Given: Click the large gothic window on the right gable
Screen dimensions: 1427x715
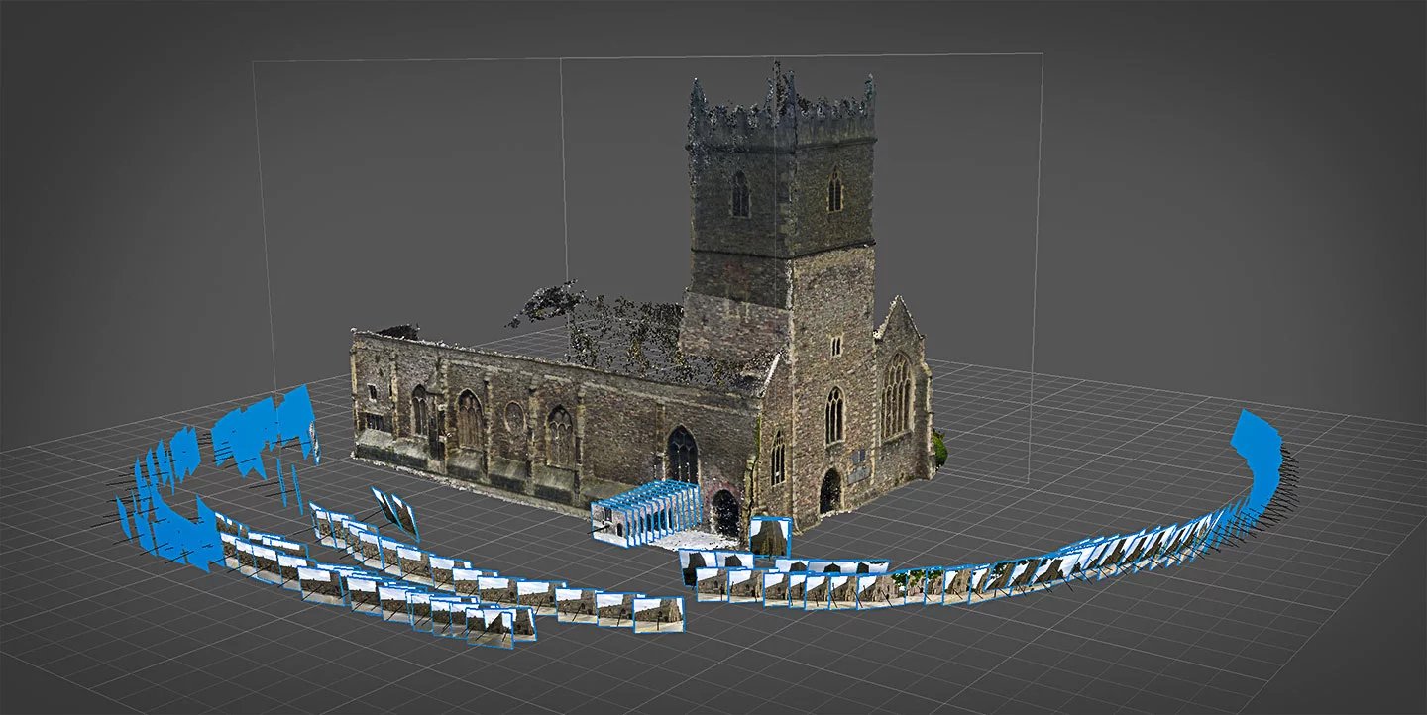Looking at the screenshot, I should tap(897, 396).
